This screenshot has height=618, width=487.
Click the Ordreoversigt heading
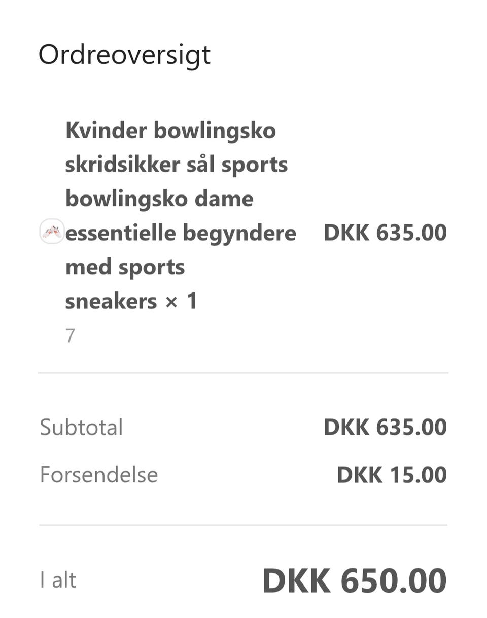pos(124,54)
